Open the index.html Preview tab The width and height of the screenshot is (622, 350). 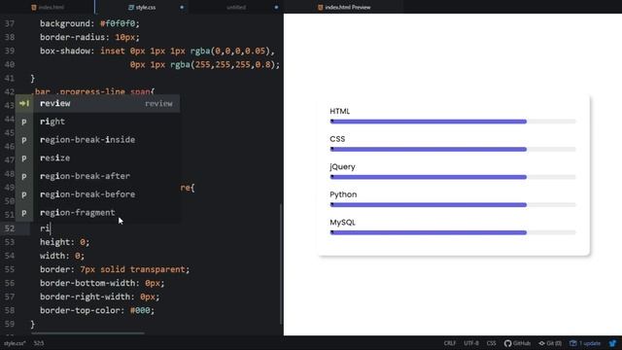pyautogui.click(x=343, y=7)
